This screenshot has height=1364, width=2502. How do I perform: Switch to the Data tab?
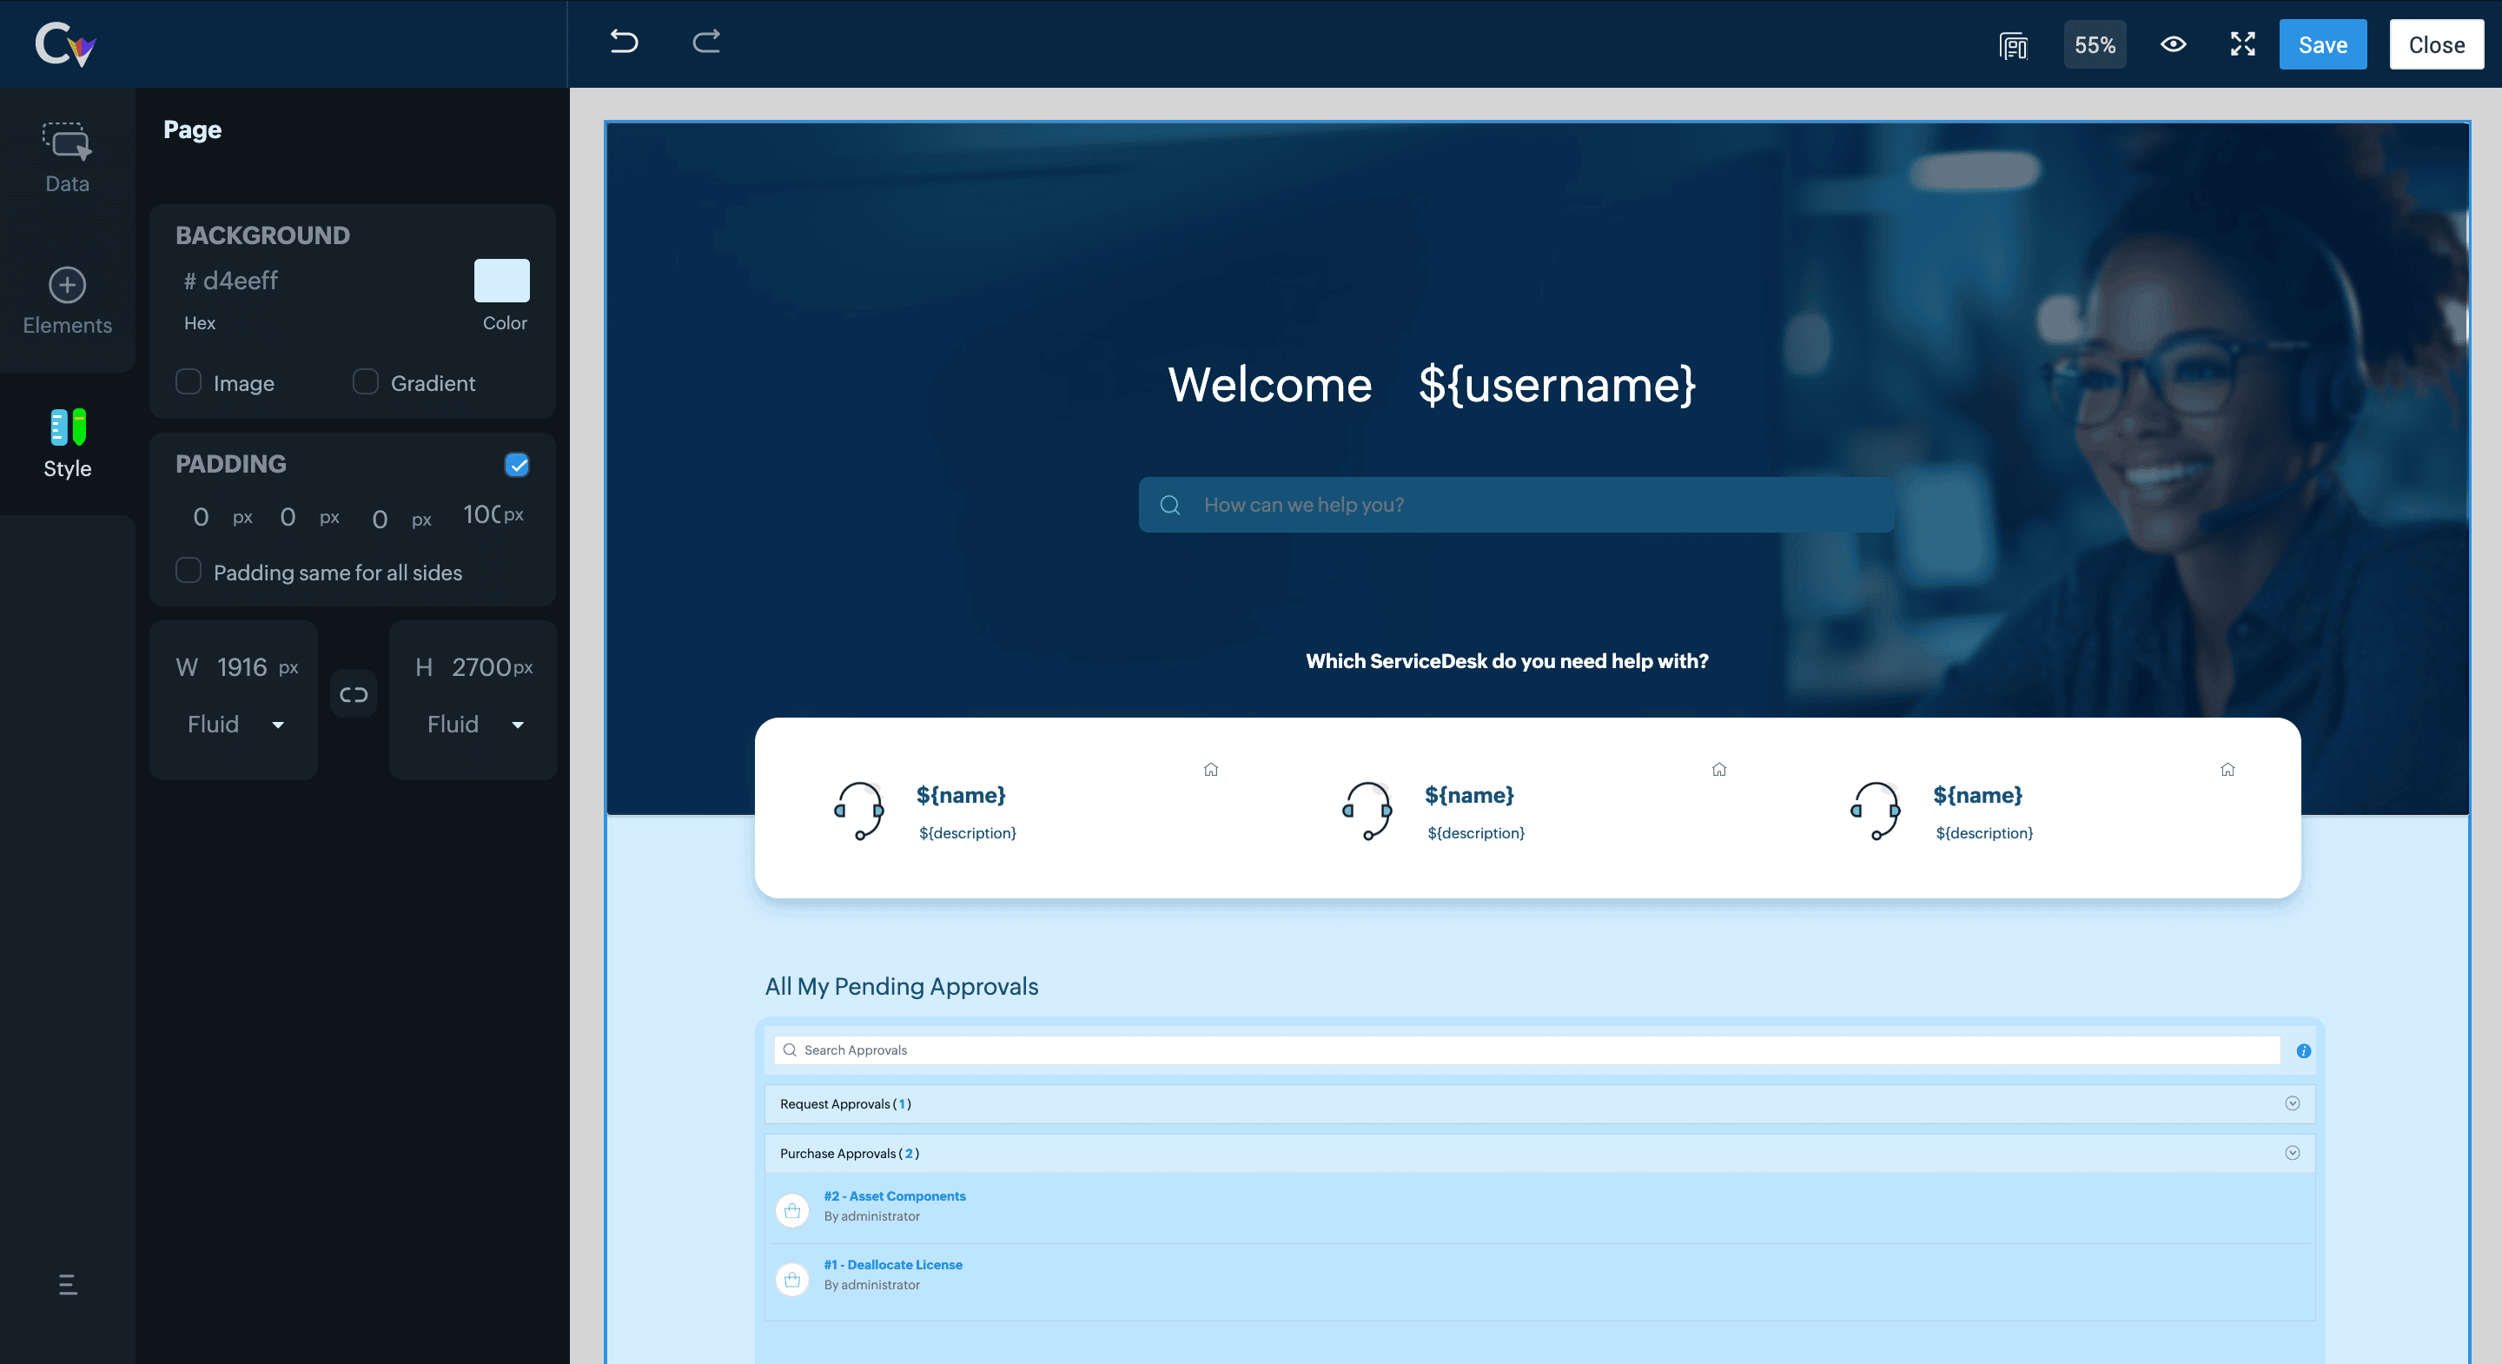point(67,157)
